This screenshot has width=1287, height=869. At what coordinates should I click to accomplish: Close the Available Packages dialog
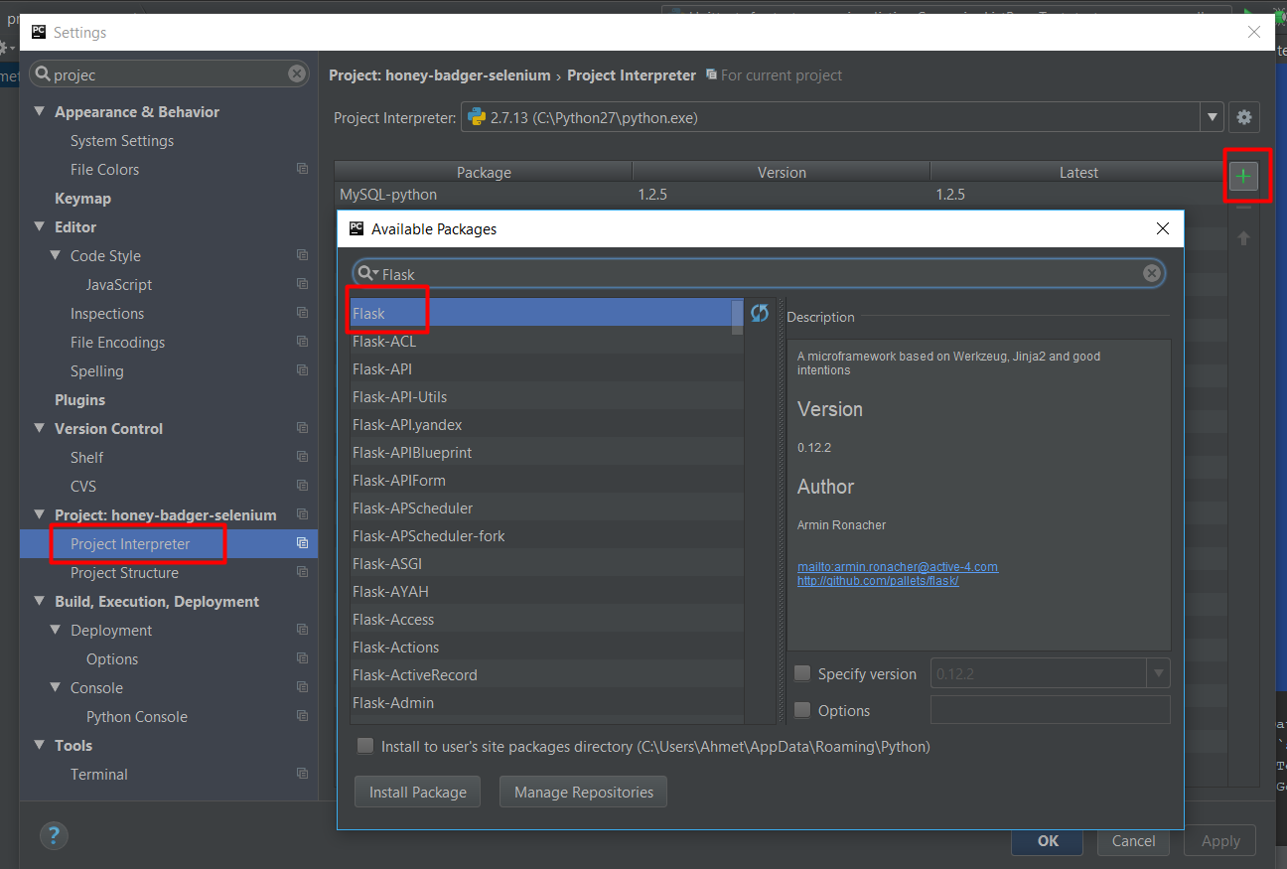[x=1162, y=228]
